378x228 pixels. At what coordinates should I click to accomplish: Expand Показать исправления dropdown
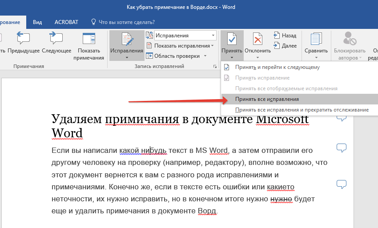coord(212,46)
